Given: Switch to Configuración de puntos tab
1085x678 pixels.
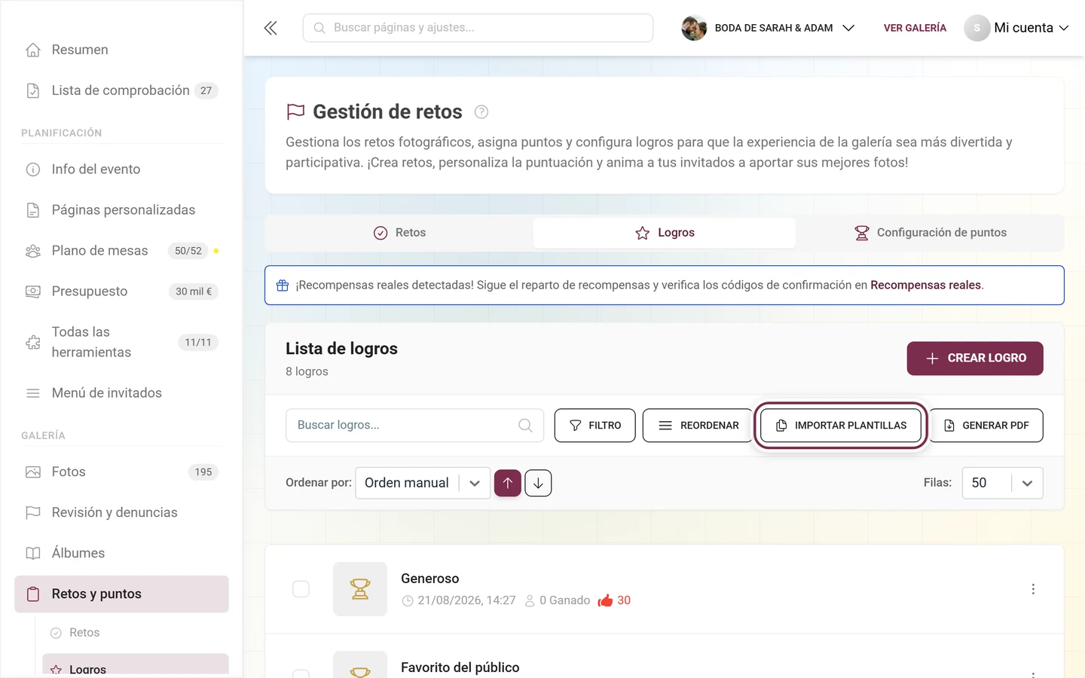Looking at the screenshot, I should pos(930,233).
